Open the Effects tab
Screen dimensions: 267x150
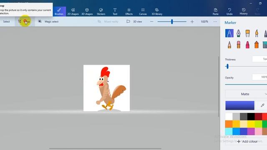(129, 12)
